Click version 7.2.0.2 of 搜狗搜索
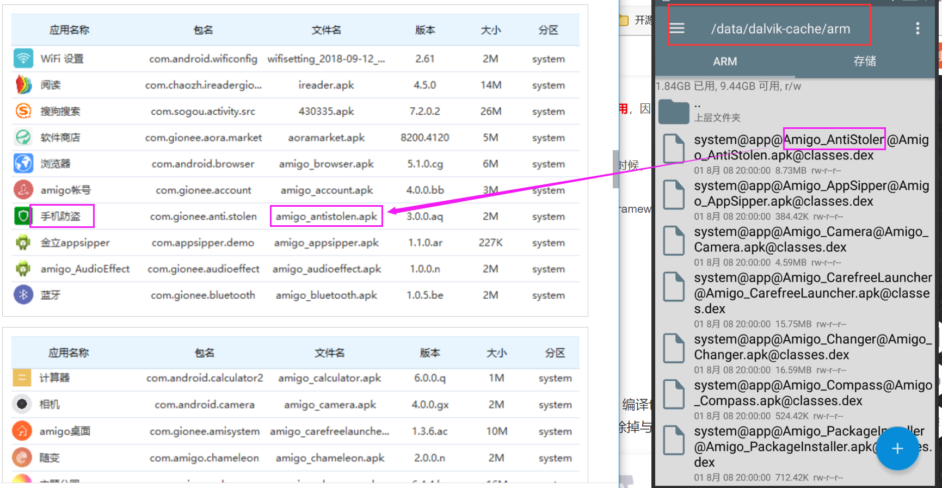This screenshot has height=488, width=942. click(x=425, y=111)
